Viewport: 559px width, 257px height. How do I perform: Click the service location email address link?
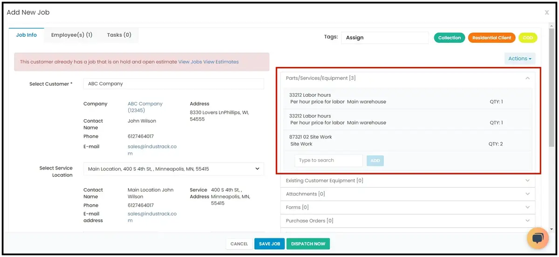152,217
